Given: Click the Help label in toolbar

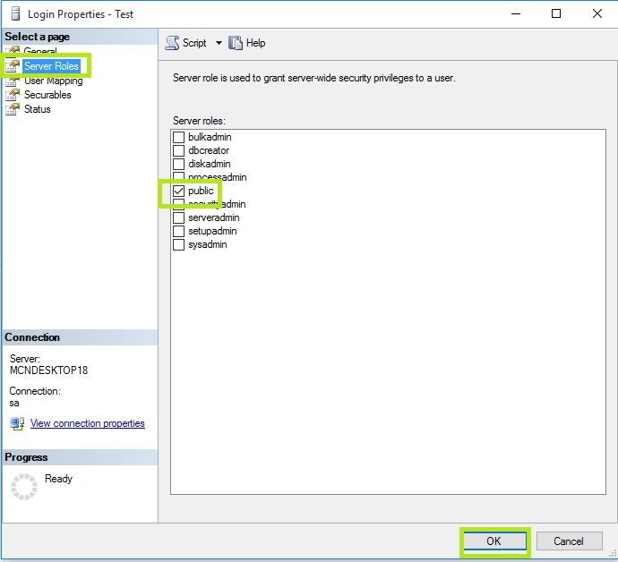Looking at the screenshot, I should click(x=256, y=43).
